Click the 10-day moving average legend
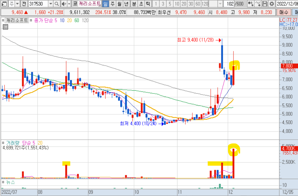 pyautogui.click(x=62, y=20)
